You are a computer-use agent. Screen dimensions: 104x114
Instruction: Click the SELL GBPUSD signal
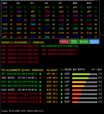(20, 62)
